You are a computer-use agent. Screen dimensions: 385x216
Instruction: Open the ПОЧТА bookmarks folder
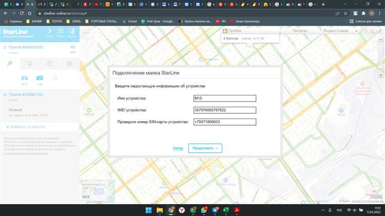[54, 22]
